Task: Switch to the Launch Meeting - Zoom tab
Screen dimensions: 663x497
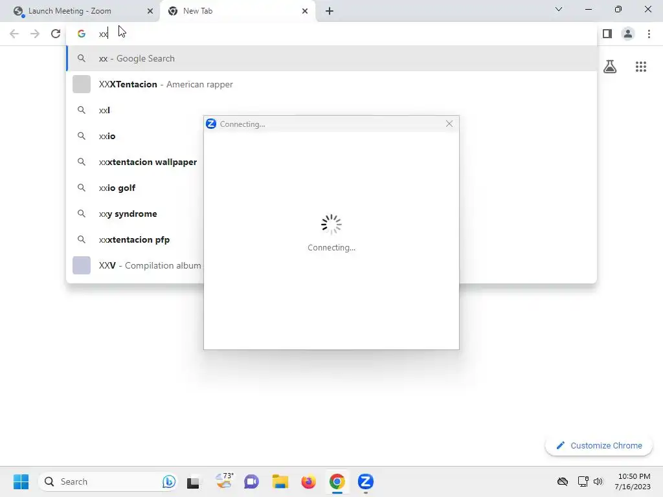Action: tap(80, 11)
